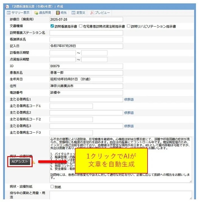Click 点滴指示期間 start date field
Image resolution: width=199 pixels, height=203 pixels.
click(63, 60)
